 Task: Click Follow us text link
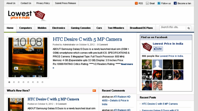(166, 3)
